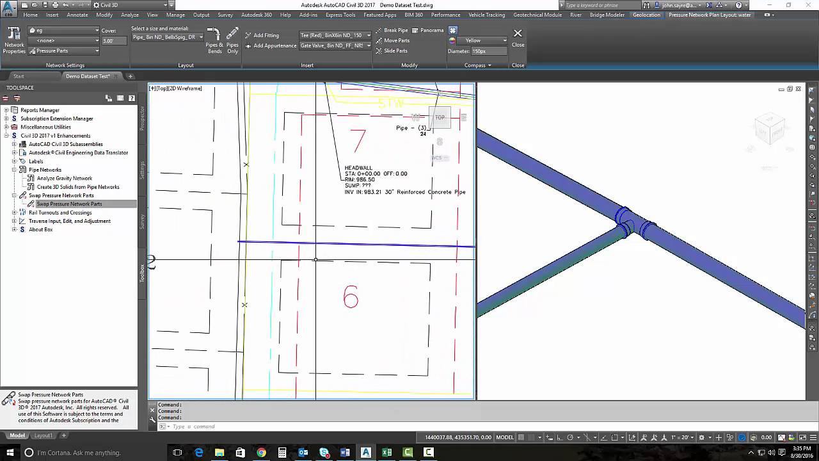Collapse the Pipe Networks node

point(15,170)
